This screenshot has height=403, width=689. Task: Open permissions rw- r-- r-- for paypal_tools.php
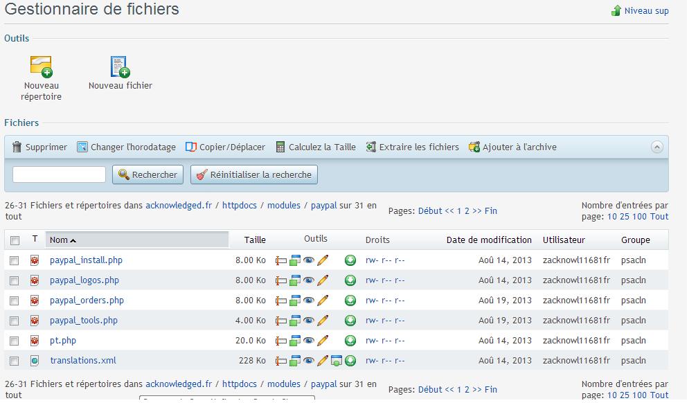tap(385, 321)
